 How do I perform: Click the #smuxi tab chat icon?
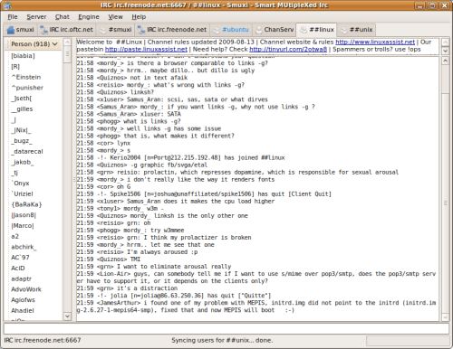point(103,30)
